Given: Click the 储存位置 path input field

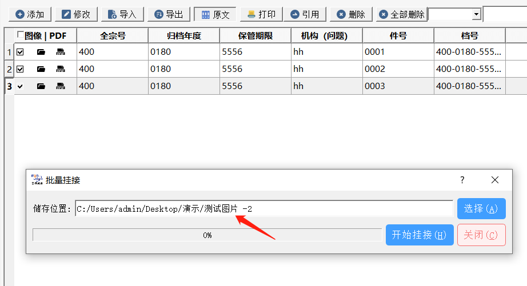Looking at the screenshot, I should [264, 209].
